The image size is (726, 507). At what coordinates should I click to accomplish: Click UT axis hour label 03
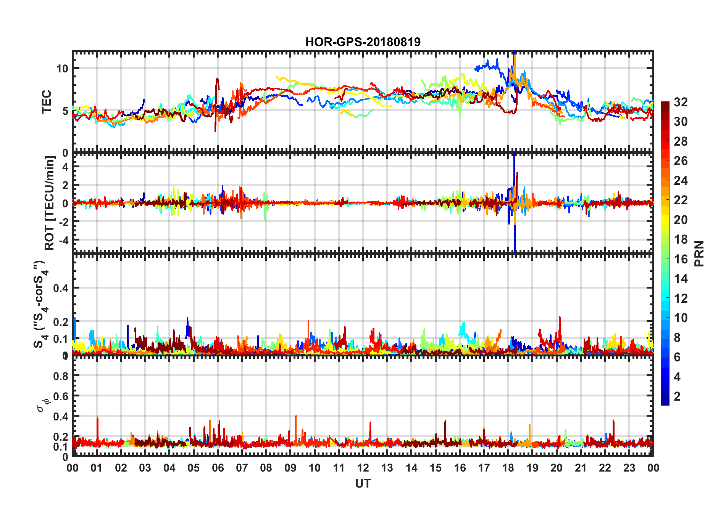(145, 468)
